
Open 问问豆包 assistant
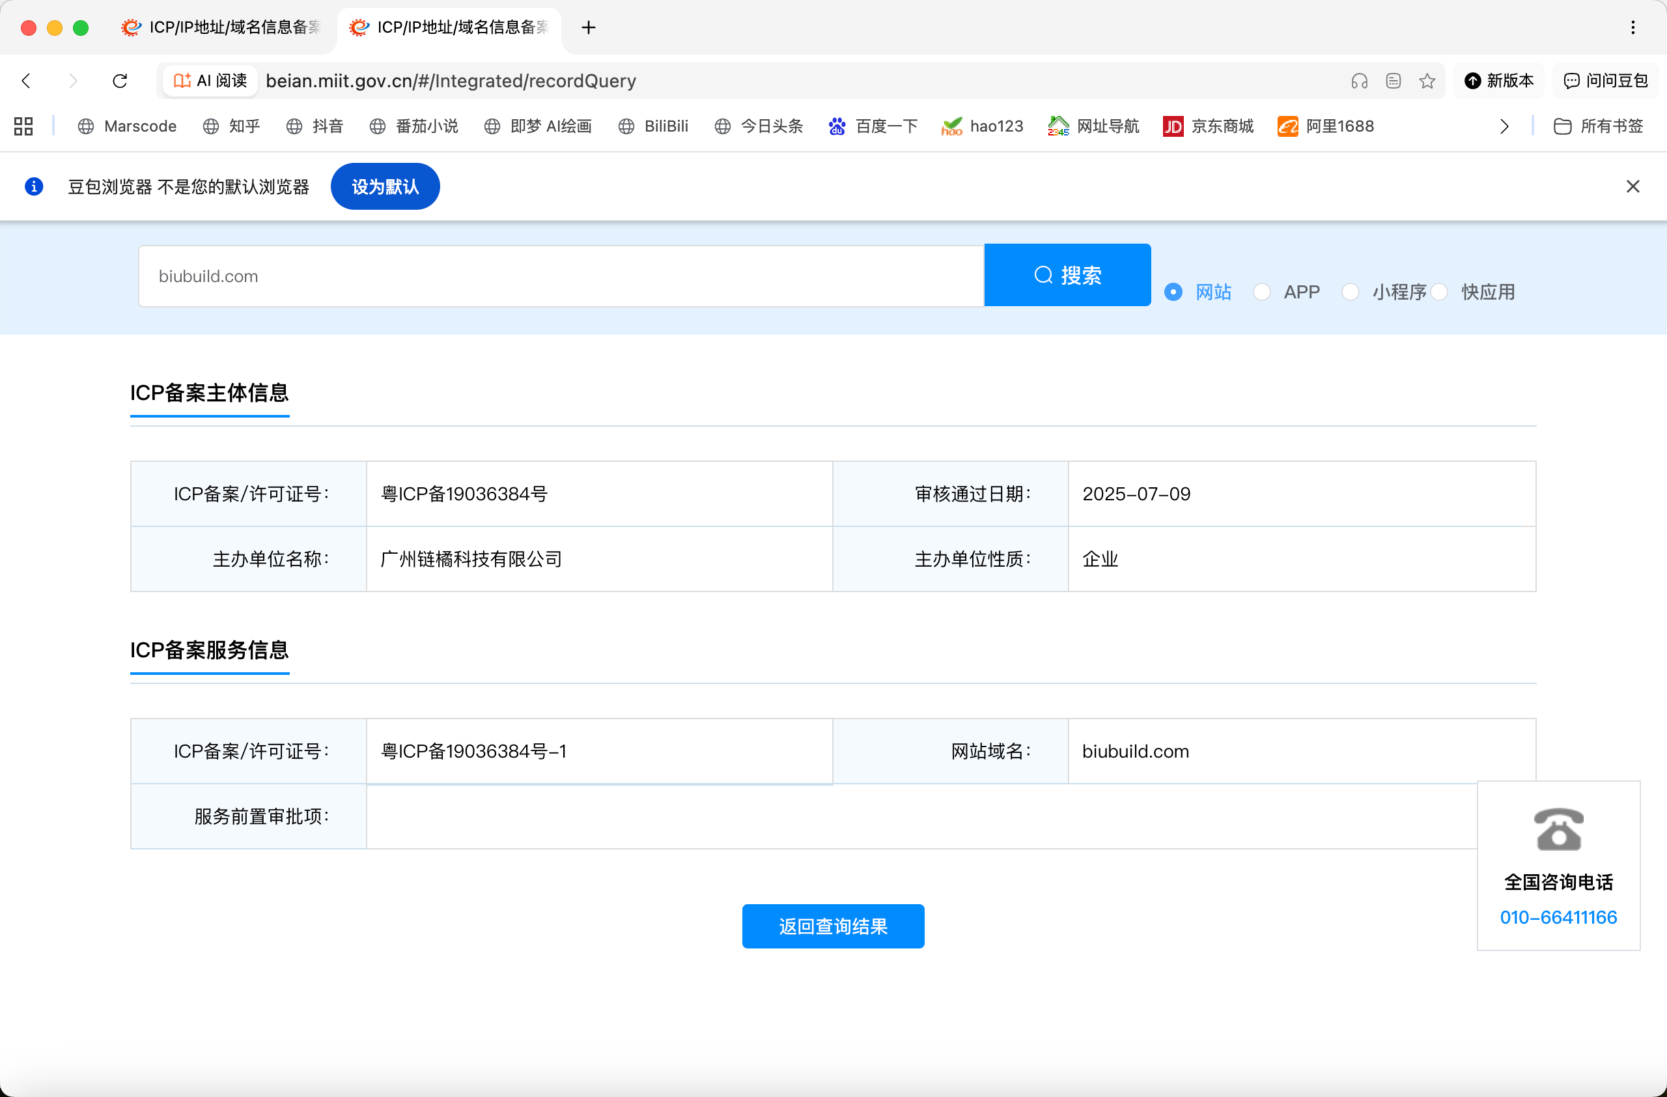click(1604, 81)
